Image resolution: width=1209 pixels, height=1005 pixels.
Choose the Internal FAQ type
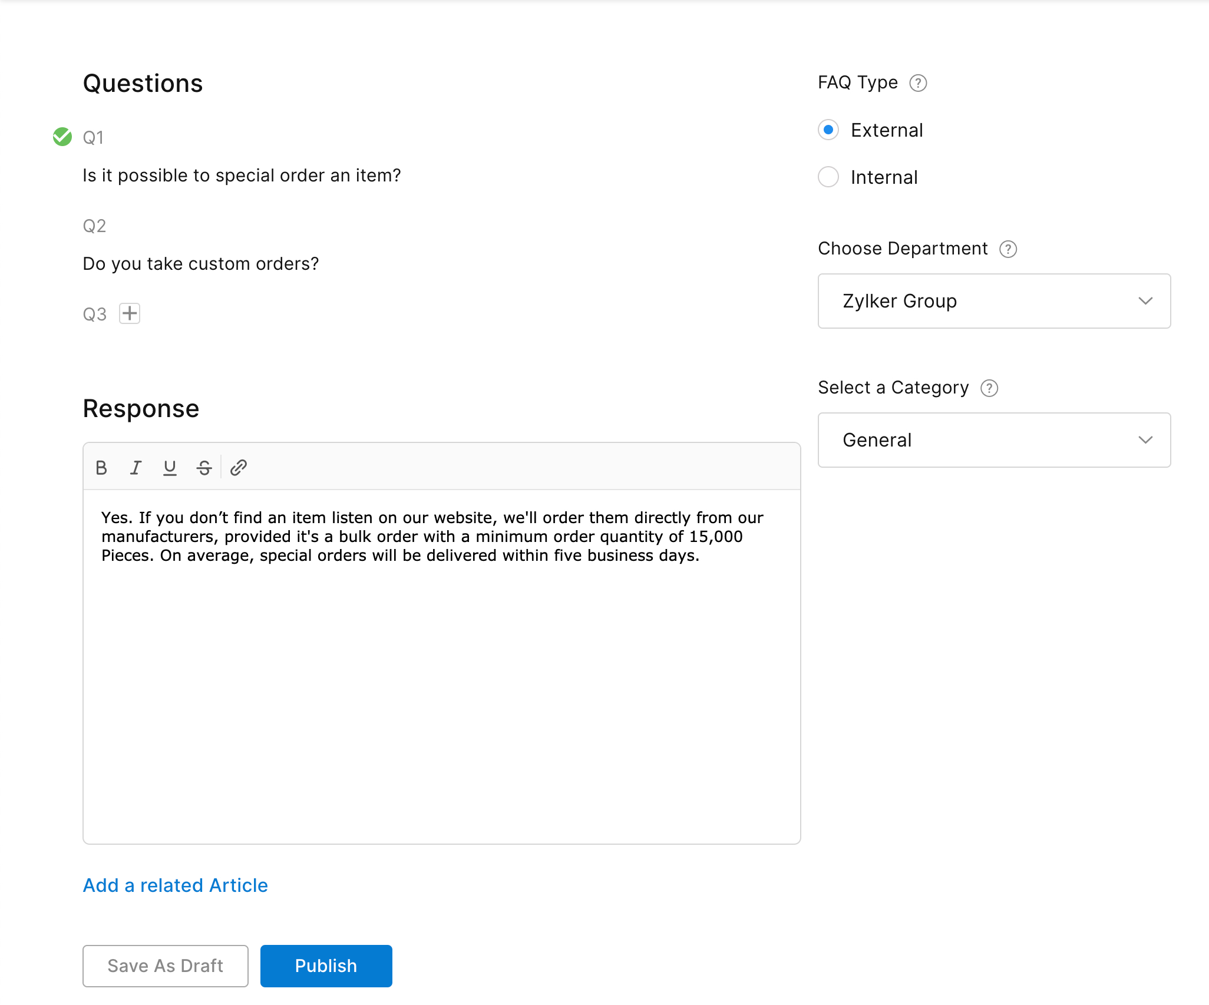click(x=828, y=177)
